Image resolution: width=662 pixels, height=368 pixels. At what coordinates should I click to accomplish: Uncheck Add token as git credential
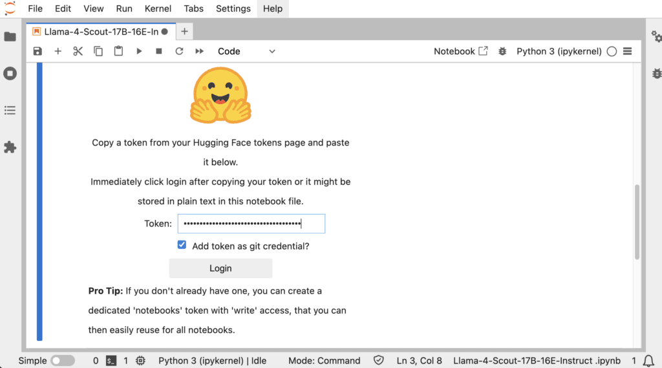tap(182, 245)
